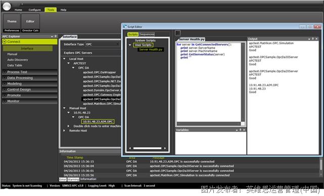Click the script tree horizontal scrollbar
The height and width of the screenshot is (196, 324).
point(147,148)
